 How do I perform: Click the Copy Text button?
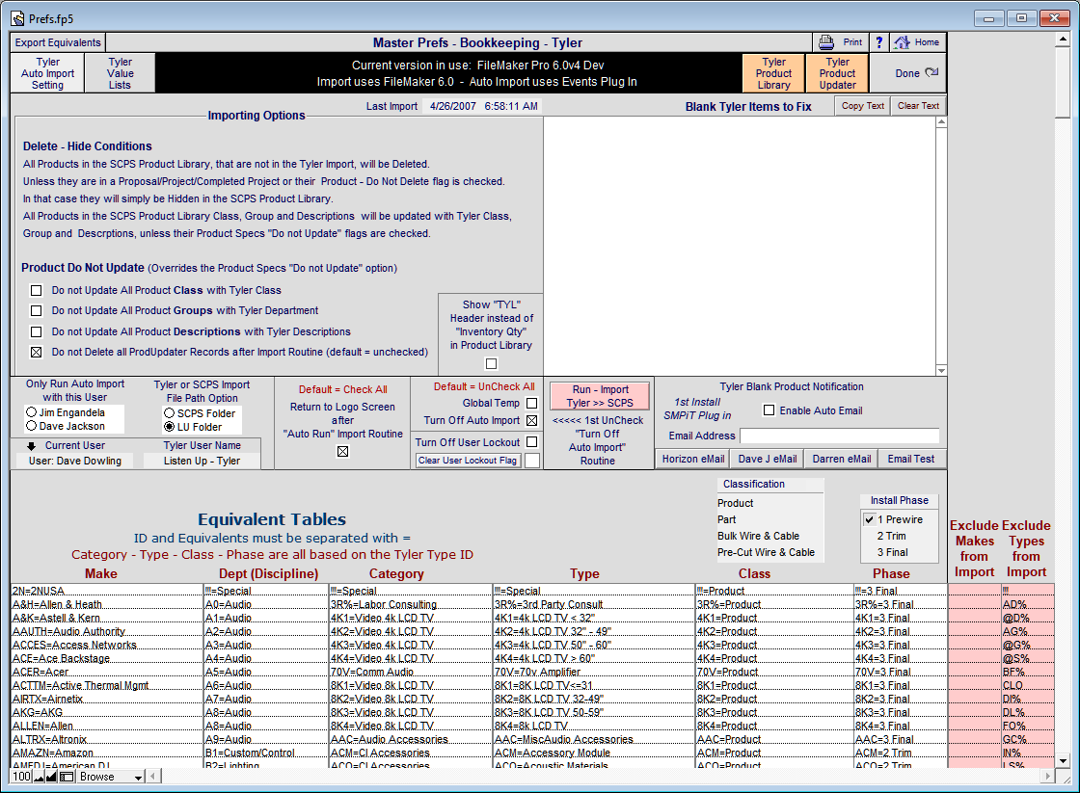(x=862, y=106)
